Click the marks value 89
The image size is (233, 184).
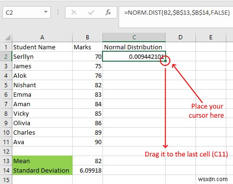pos(87,132)
